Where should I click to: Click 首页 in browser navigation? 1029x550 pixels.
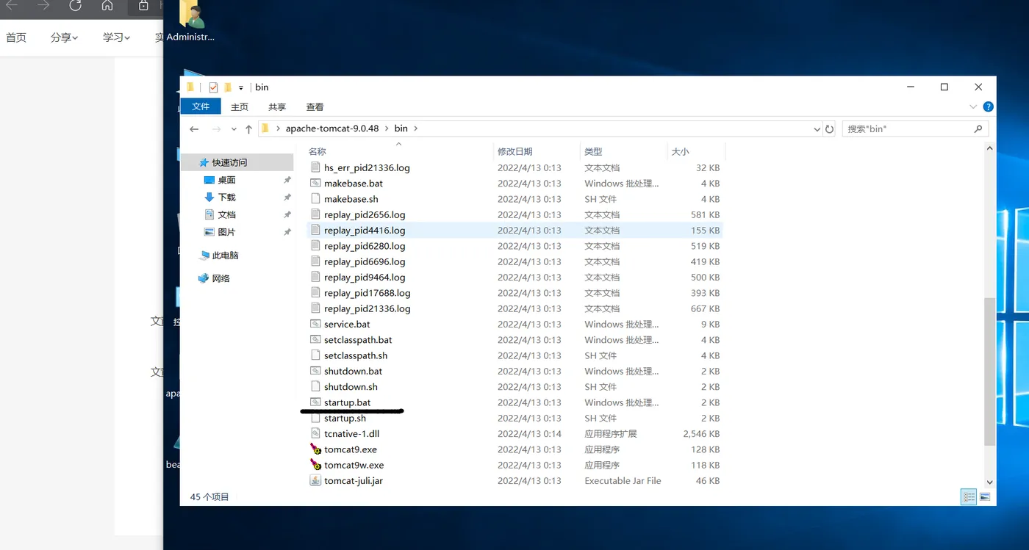[x=16, y=37]
